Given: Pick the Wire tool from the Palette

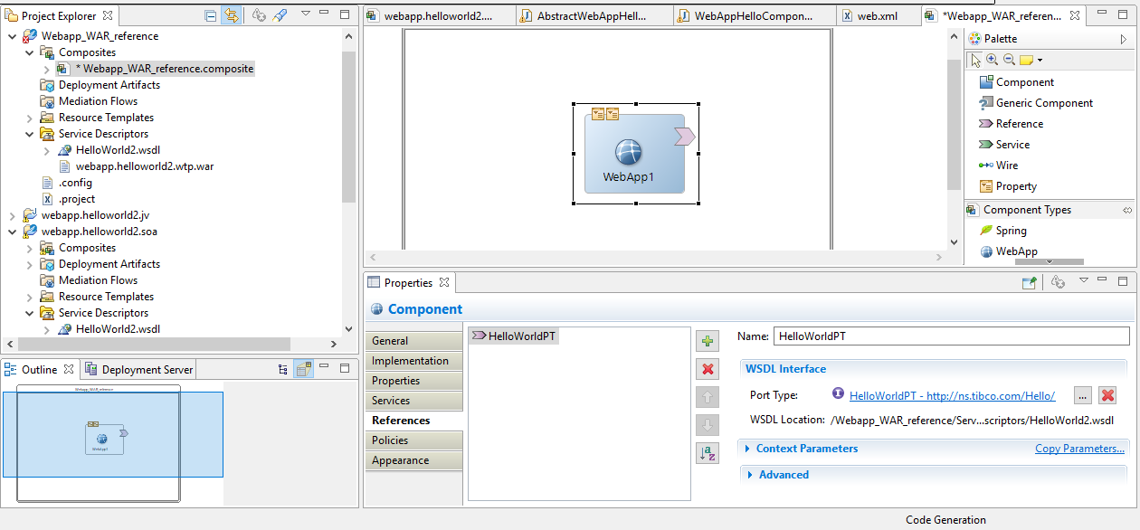Looking at the screenshot, I should pyautogui.click(x=1006, y=166).
